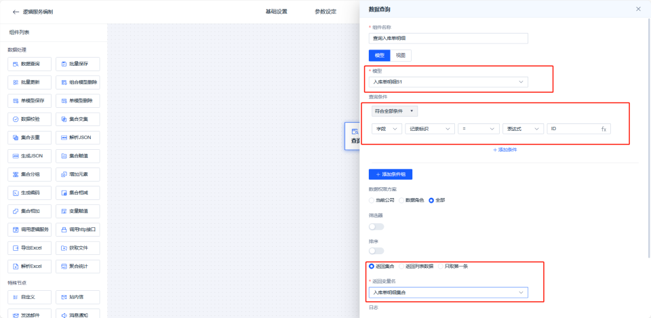Select the 导出Excel component
This screenshot has height=318, width=651.
point(29,248)
